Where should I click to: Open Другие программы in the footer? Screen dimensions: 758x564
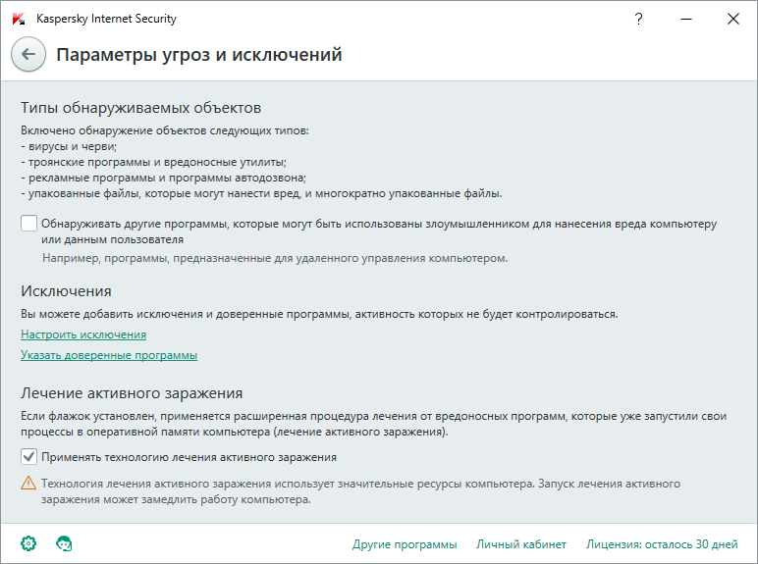(405, 544)
